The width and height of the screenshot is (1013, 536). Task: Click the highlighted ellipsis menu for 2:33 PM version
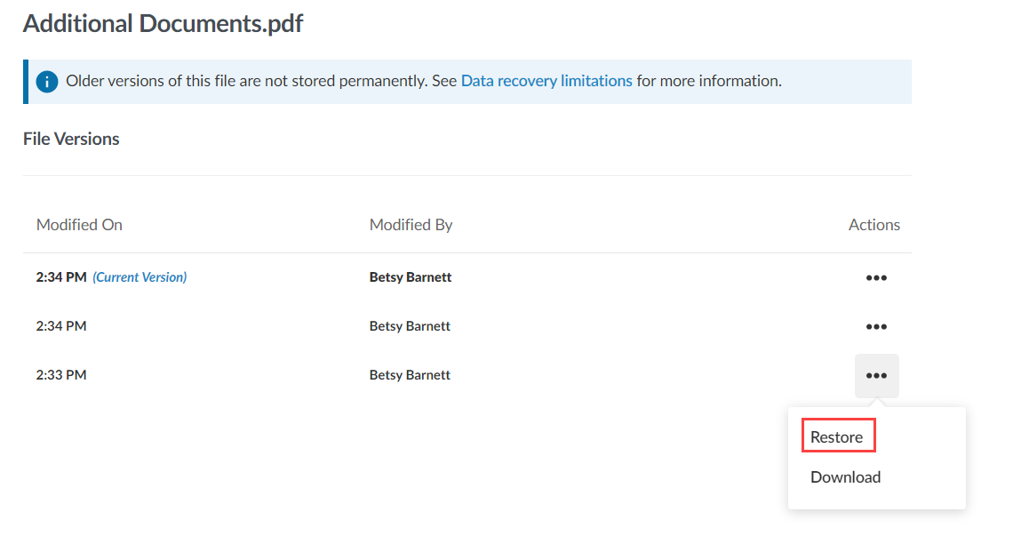click(876, 375)
